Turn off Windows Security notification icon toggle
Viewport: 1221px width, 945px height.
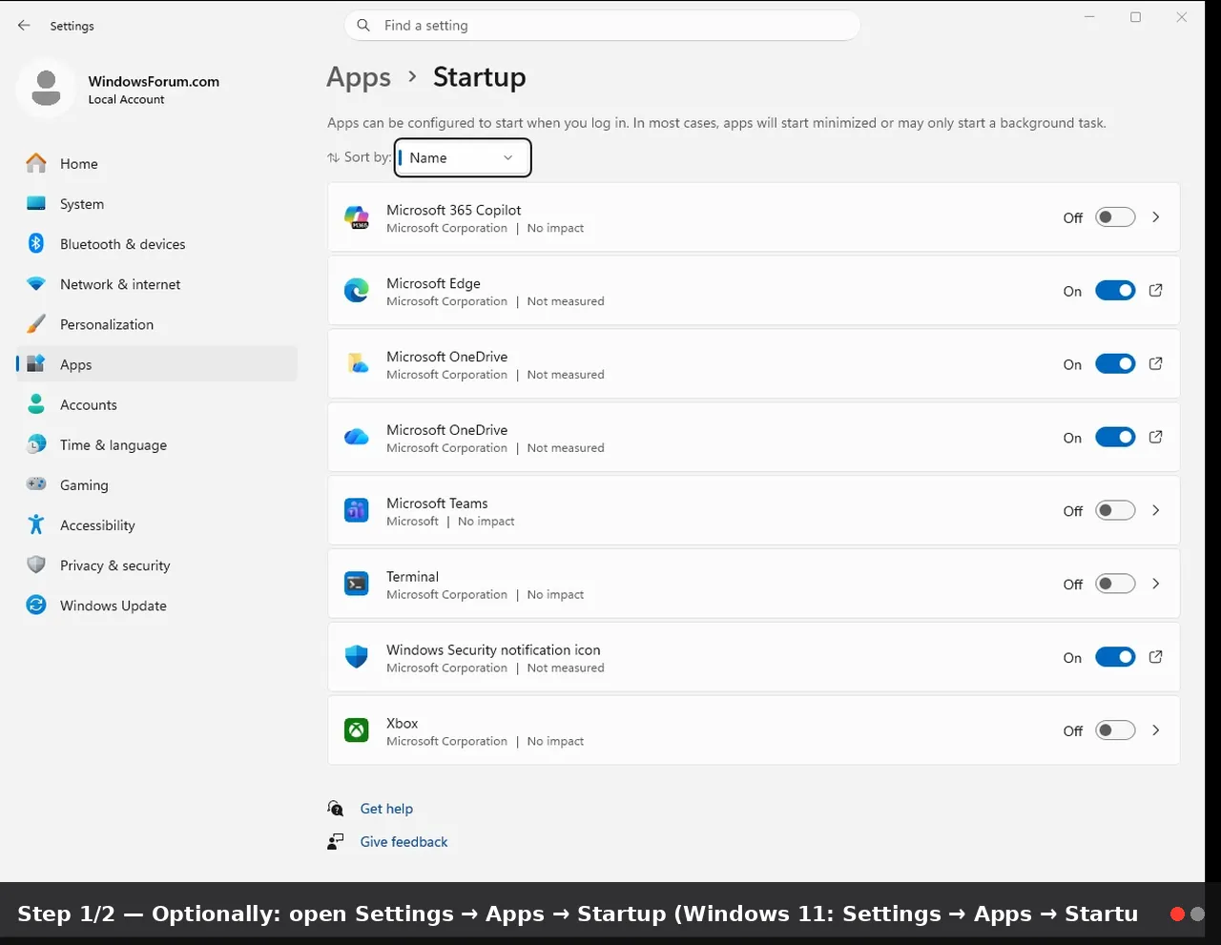coord(1115,657)
